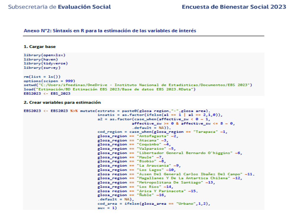Click the mutate(estrato = paste0 line
296x222 pixels.
[x=117, y=111]
